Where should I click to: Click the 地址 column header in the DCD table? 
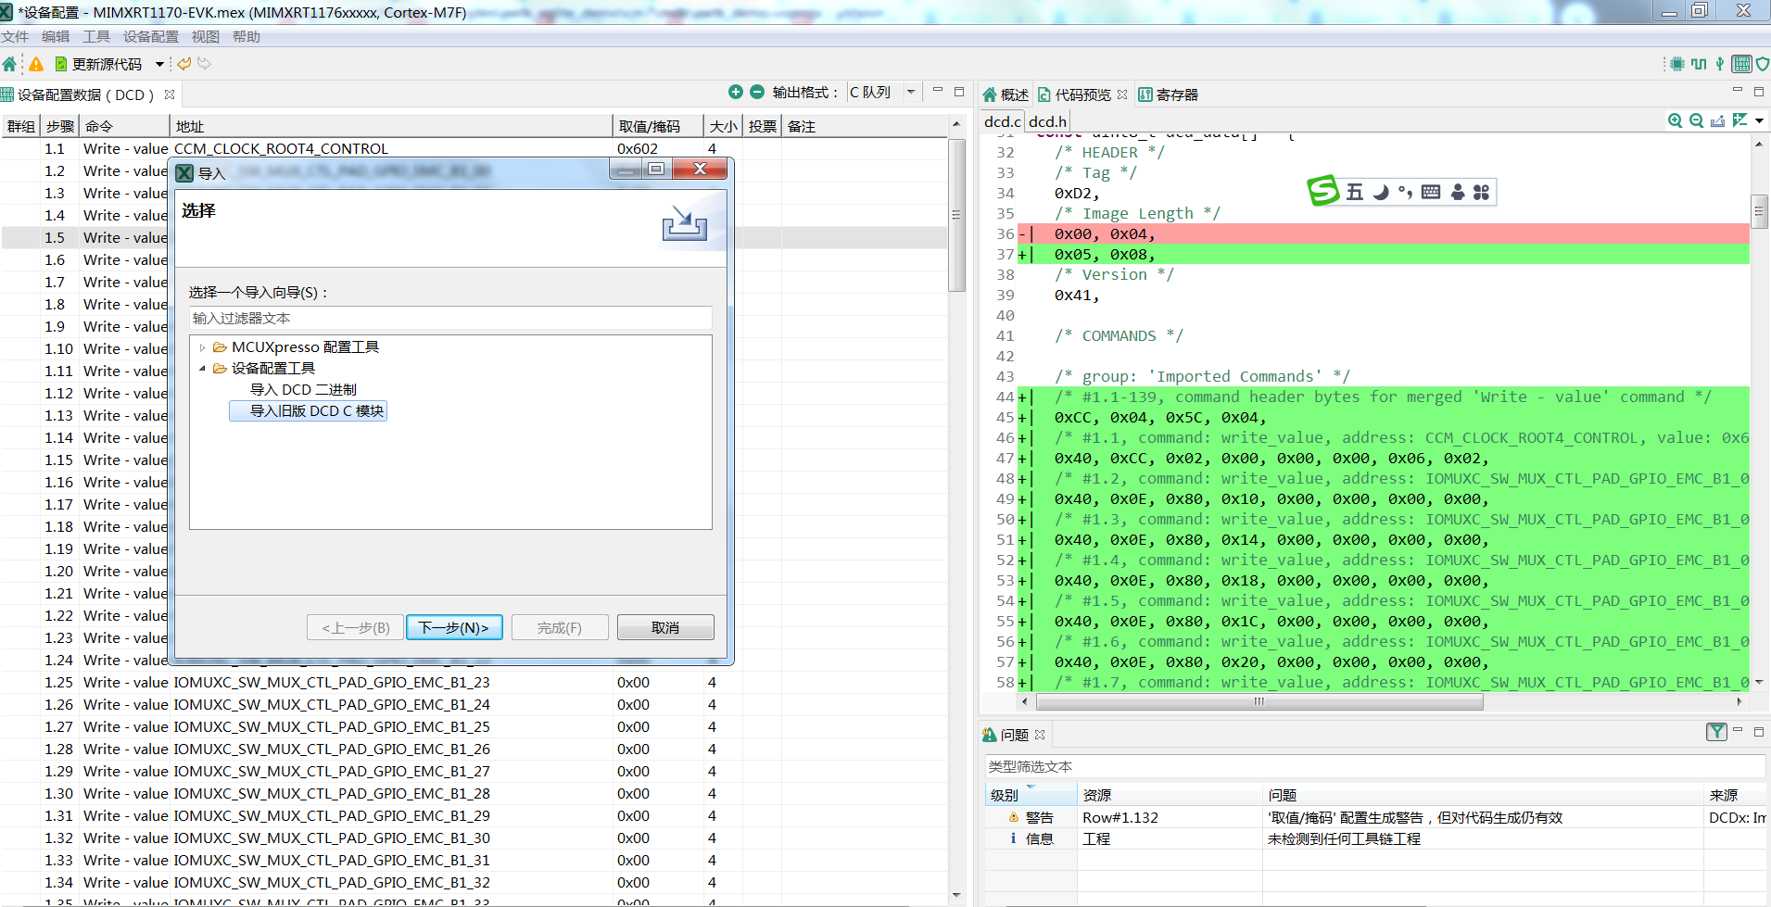[x=391, y=126]
